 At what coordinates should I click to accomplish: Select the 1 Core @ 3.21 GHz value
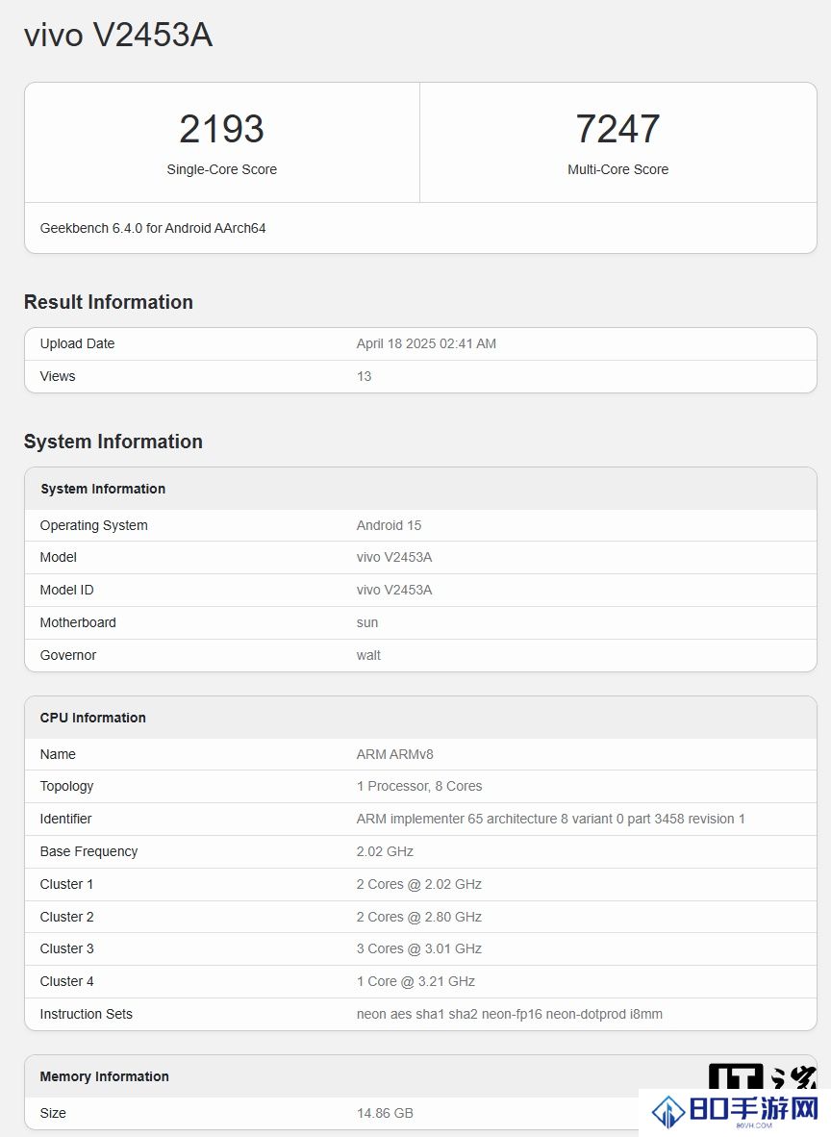[x=415, y=981]
